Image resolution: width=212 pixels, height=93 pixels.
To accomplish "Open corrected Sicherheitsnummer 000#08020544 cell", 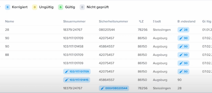I will pyautogui.click(x=114, y=88).
